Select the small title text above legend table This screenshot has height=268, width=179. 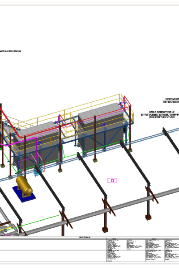click(x=85, y=237)
